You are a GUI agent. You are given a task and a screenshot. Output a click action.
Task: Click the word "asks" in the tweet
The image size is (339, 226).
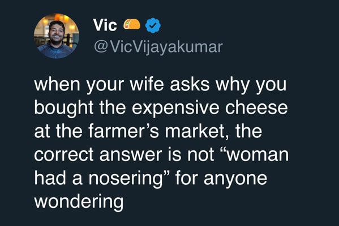tap(190, 84)
